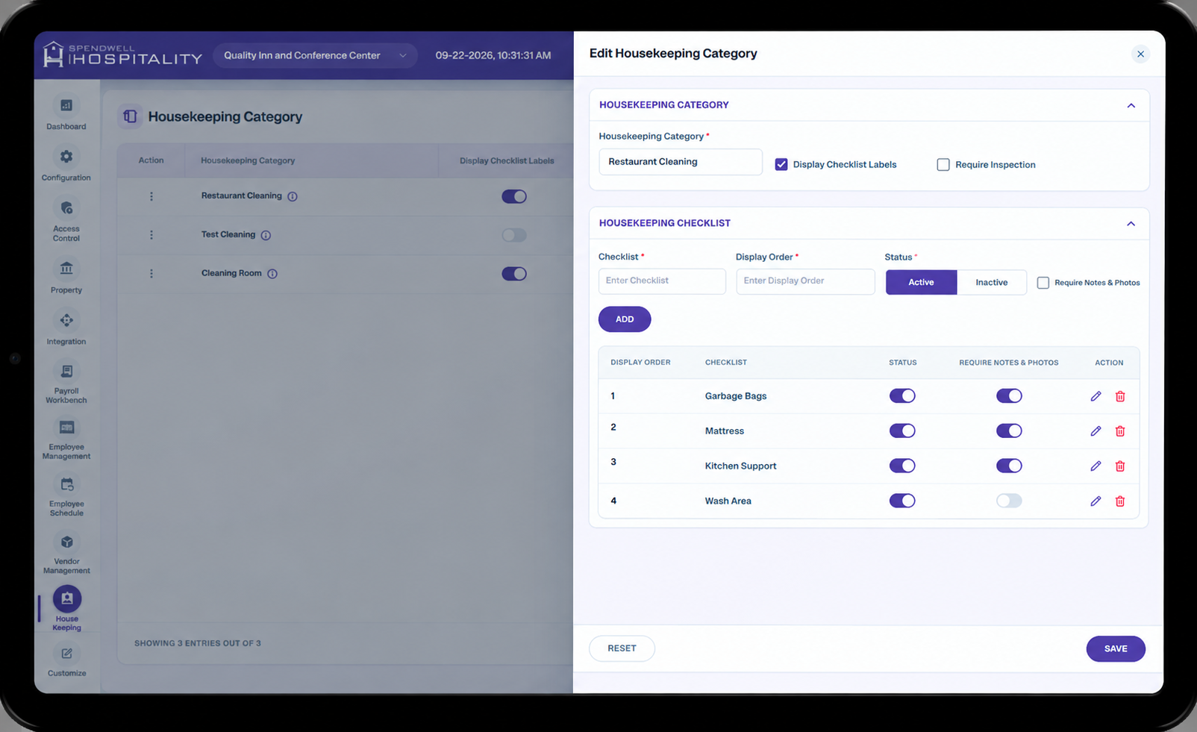Screen dimensions: 1197x732
Task: Open the Quality Inn property dropdown
Action: (315, 55)
